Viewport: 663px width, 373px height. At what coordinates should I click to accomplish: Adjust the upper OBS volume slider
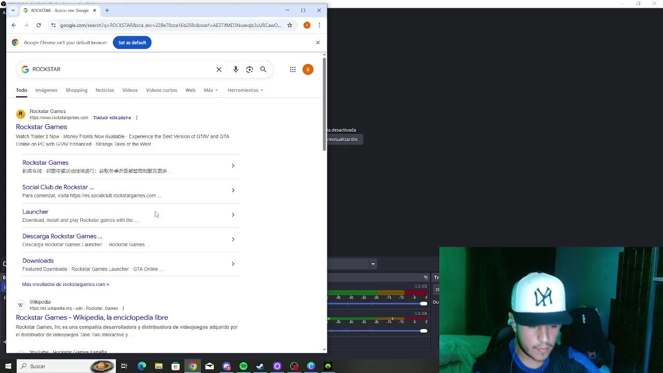[424, 304]
